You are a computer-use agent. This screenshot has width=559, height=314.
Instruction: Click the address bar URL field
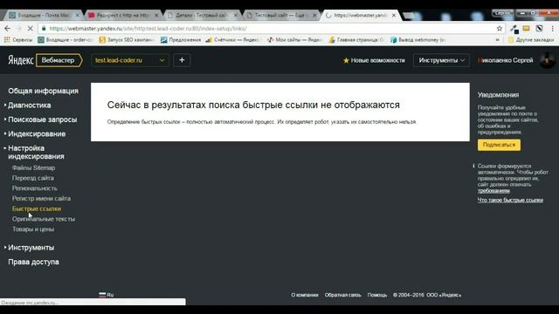[267, 29]
